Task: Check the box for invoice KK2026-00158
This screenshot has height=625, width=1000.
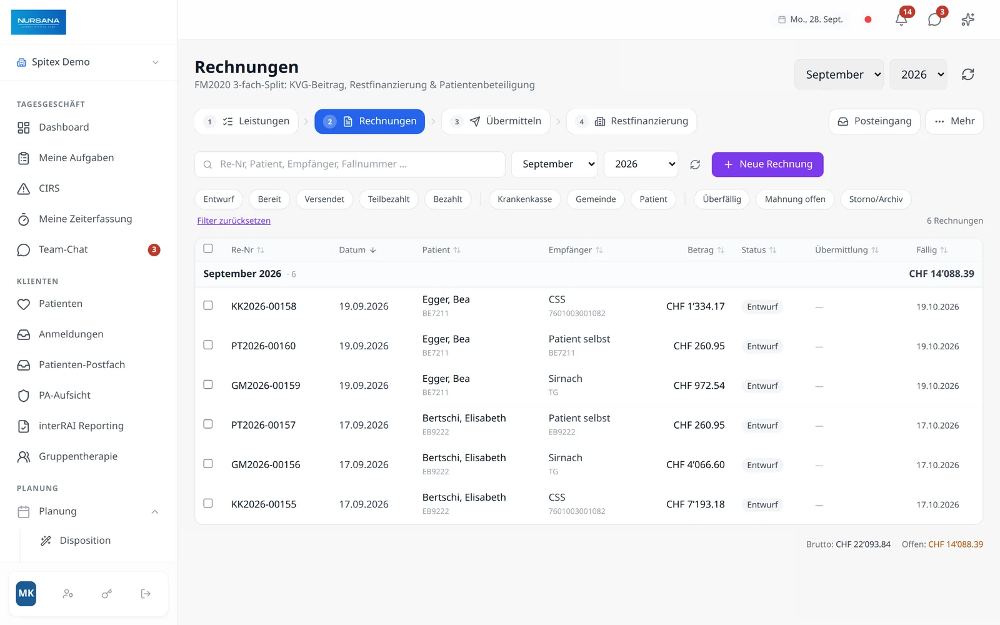Action: 208,306
